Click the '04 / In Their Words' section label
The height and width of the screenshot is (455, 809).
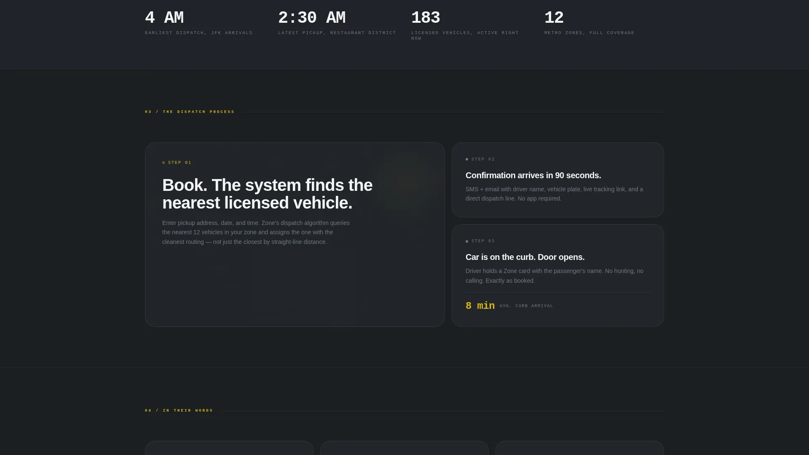(179, 411)
